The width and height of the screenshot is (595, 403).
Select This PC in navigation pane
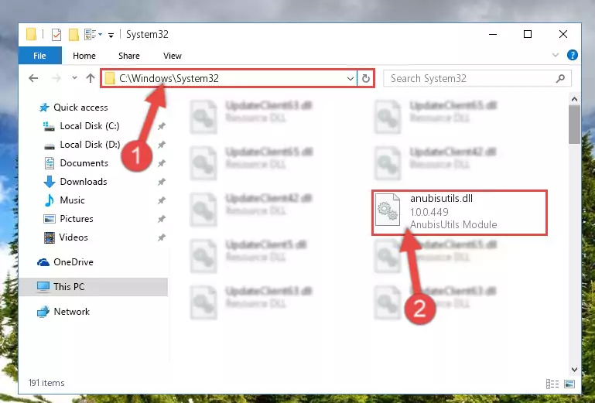tap(94, 286)
